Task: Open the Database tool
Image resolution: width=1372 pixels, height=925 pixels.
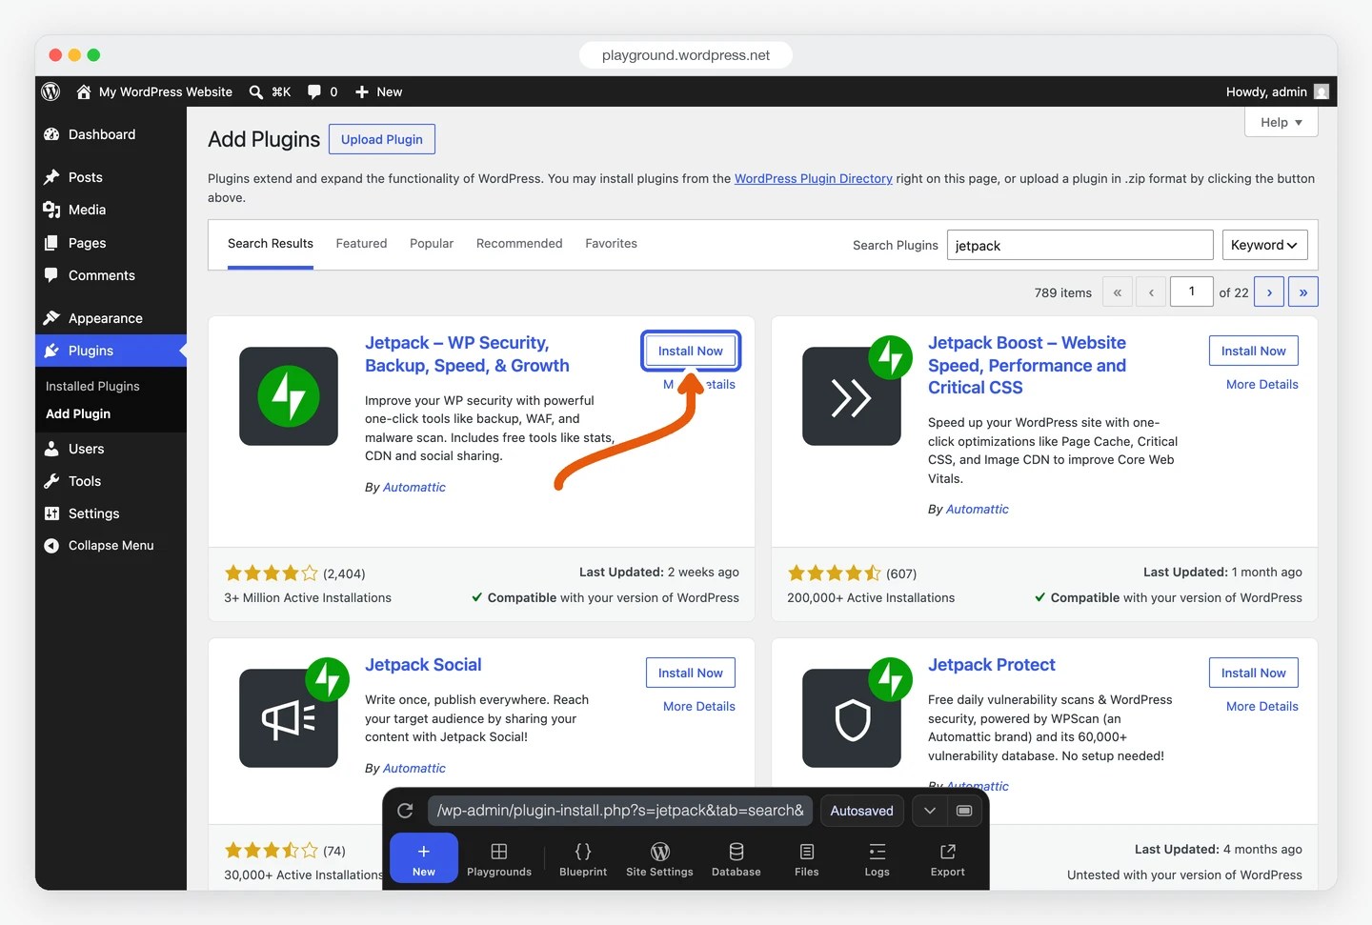Action: 736,859
